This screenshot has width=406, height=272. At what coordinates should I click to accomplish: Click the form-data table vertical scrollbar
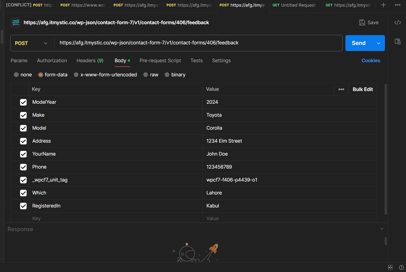(386, 149)
